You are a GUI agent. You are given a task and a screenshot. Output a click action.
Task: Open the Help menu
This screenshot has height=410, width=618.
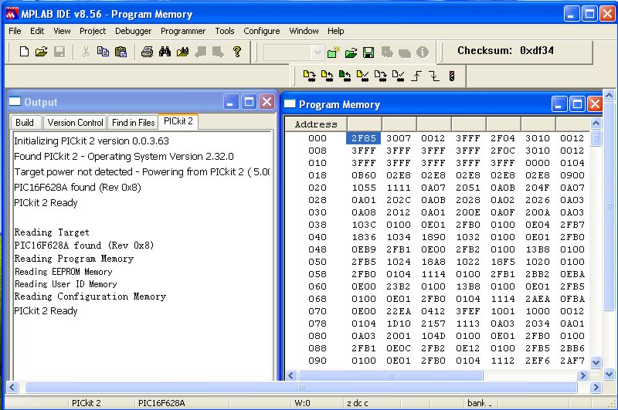pyautogui.click(x=336, y=31)
